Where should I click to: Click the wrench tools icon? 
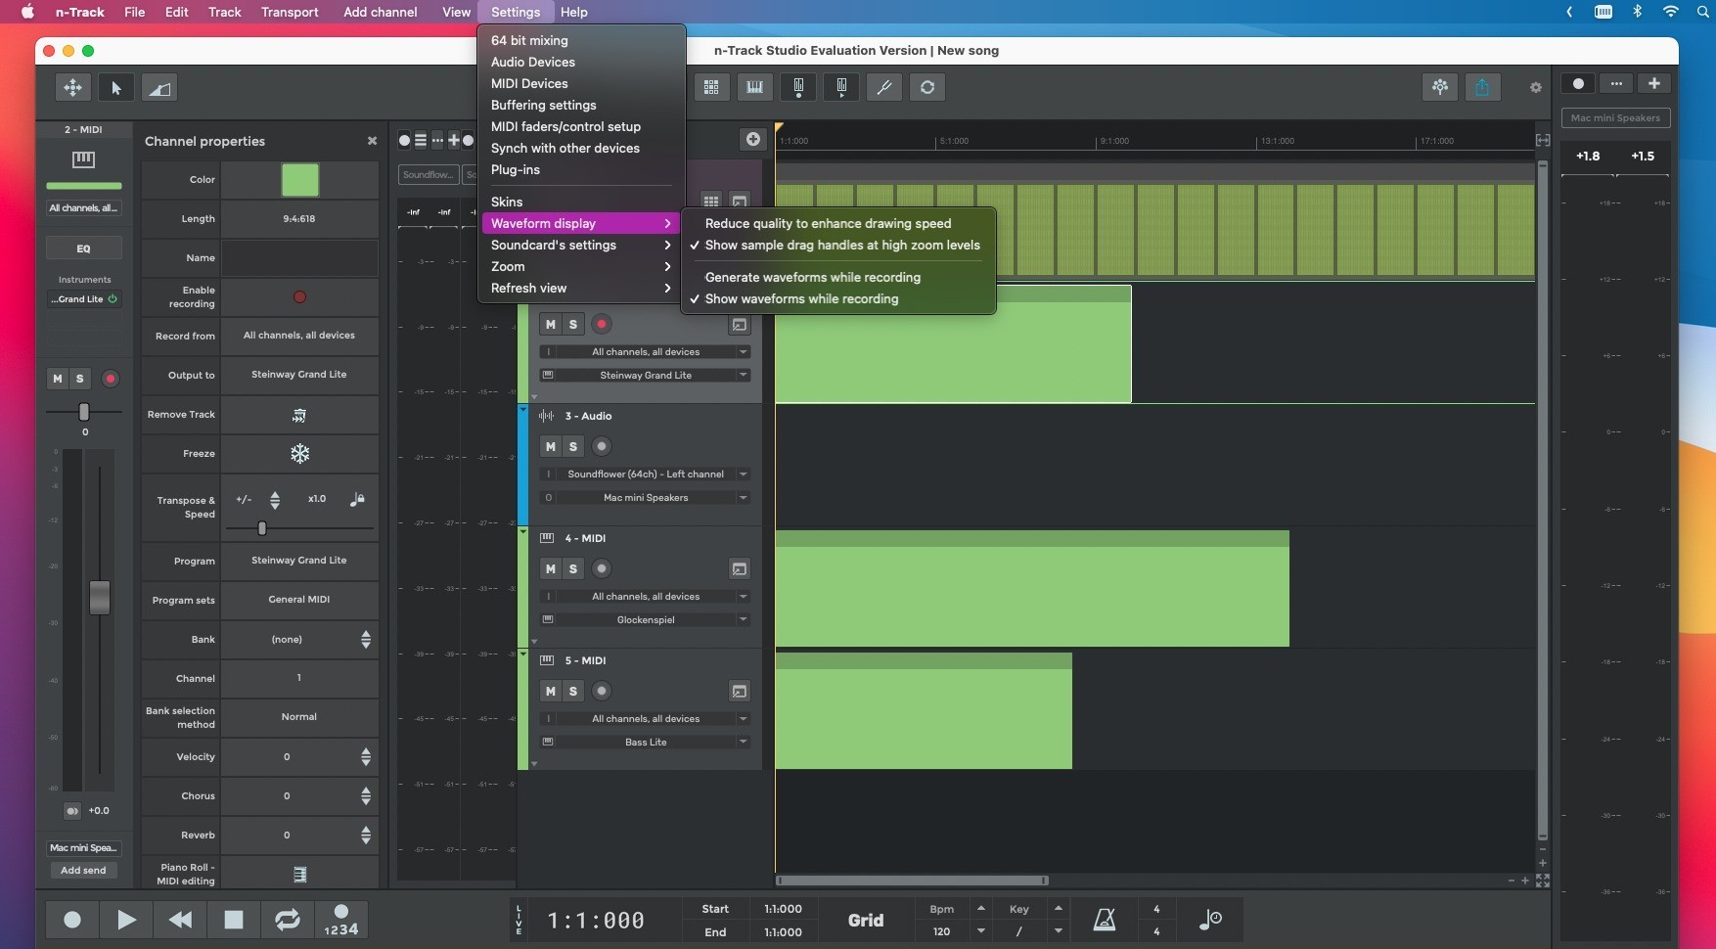coord(884,87)
